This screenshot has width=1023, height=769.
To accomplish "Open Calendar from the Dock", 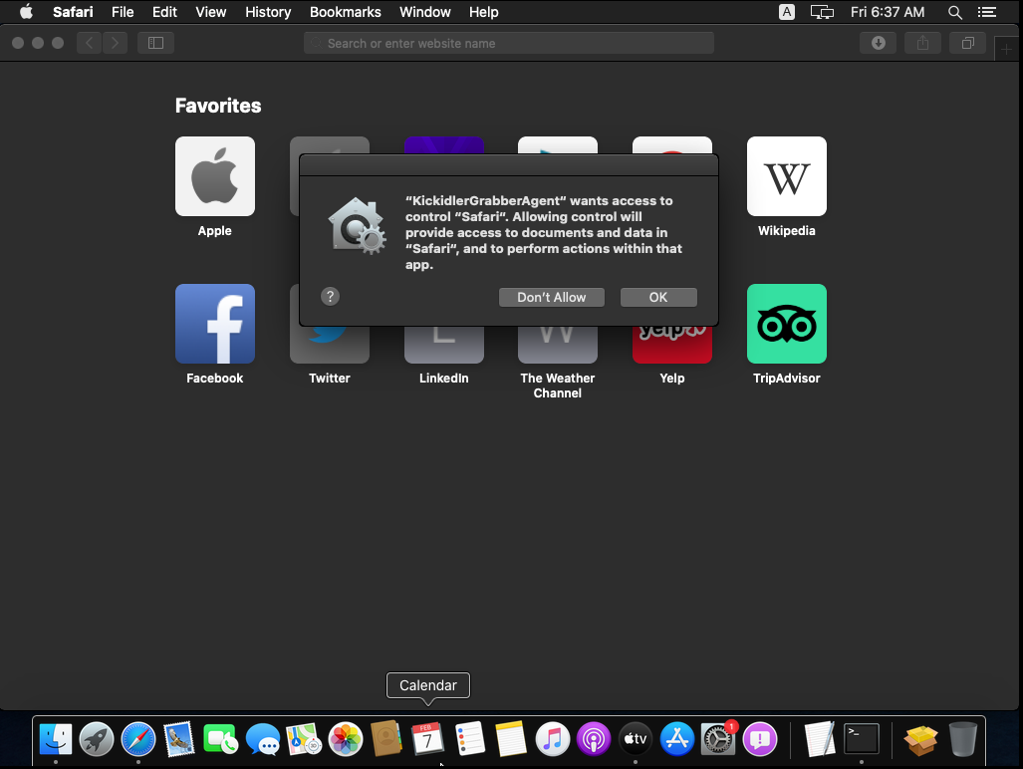I will click(428, 740).
